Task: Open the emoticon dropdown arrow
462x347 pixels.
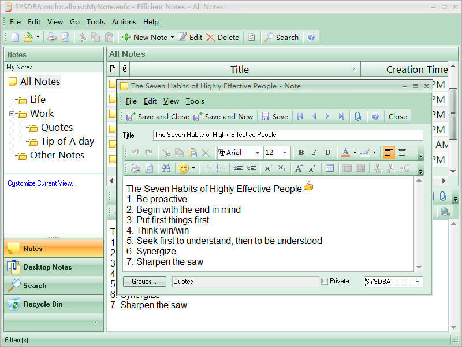Action: pos(193,168)
